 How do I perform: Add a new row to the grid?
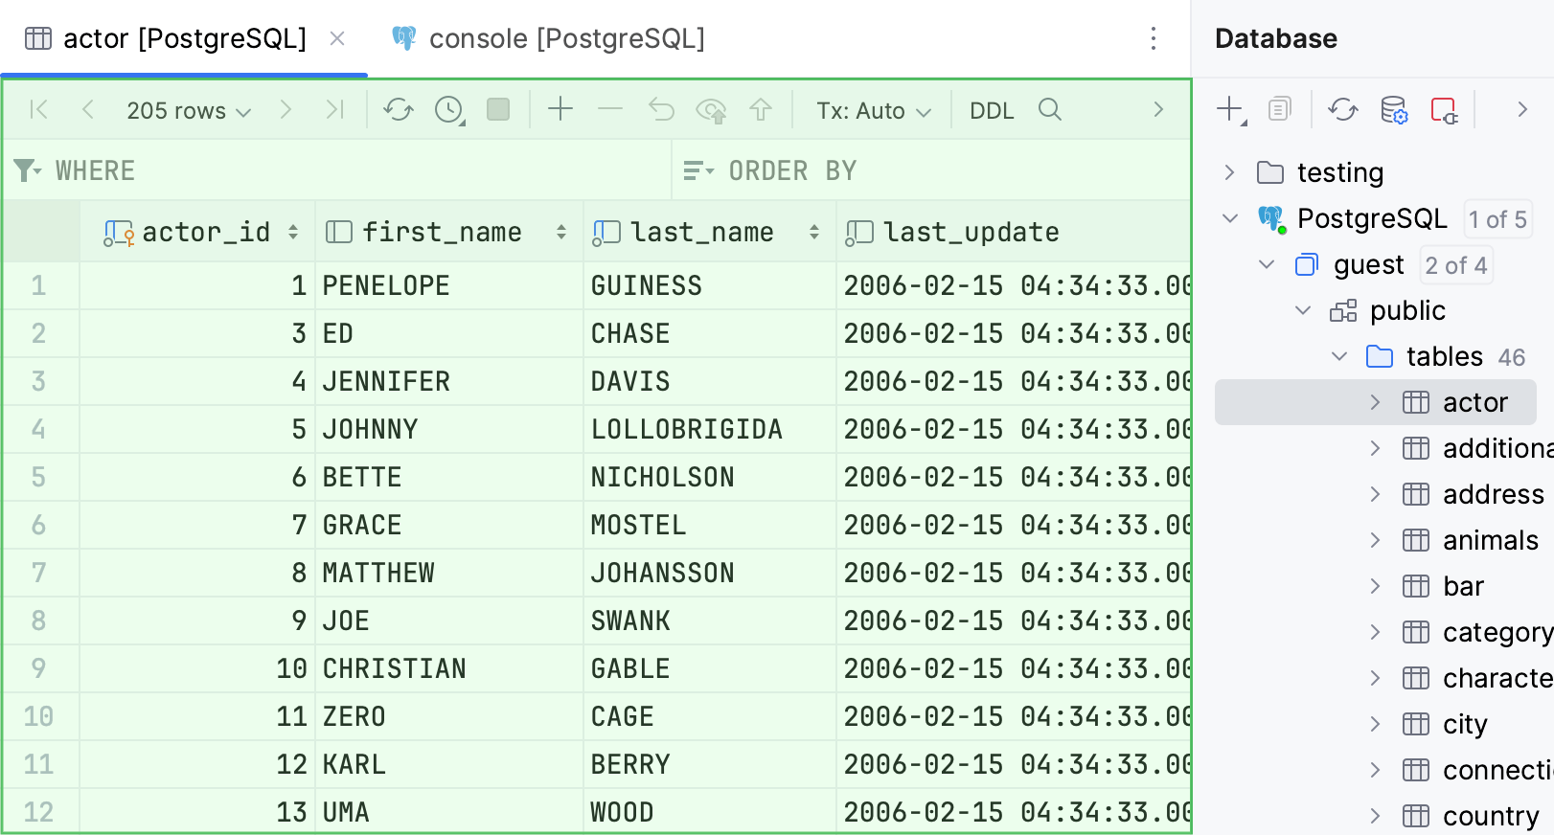coord(560,110)
